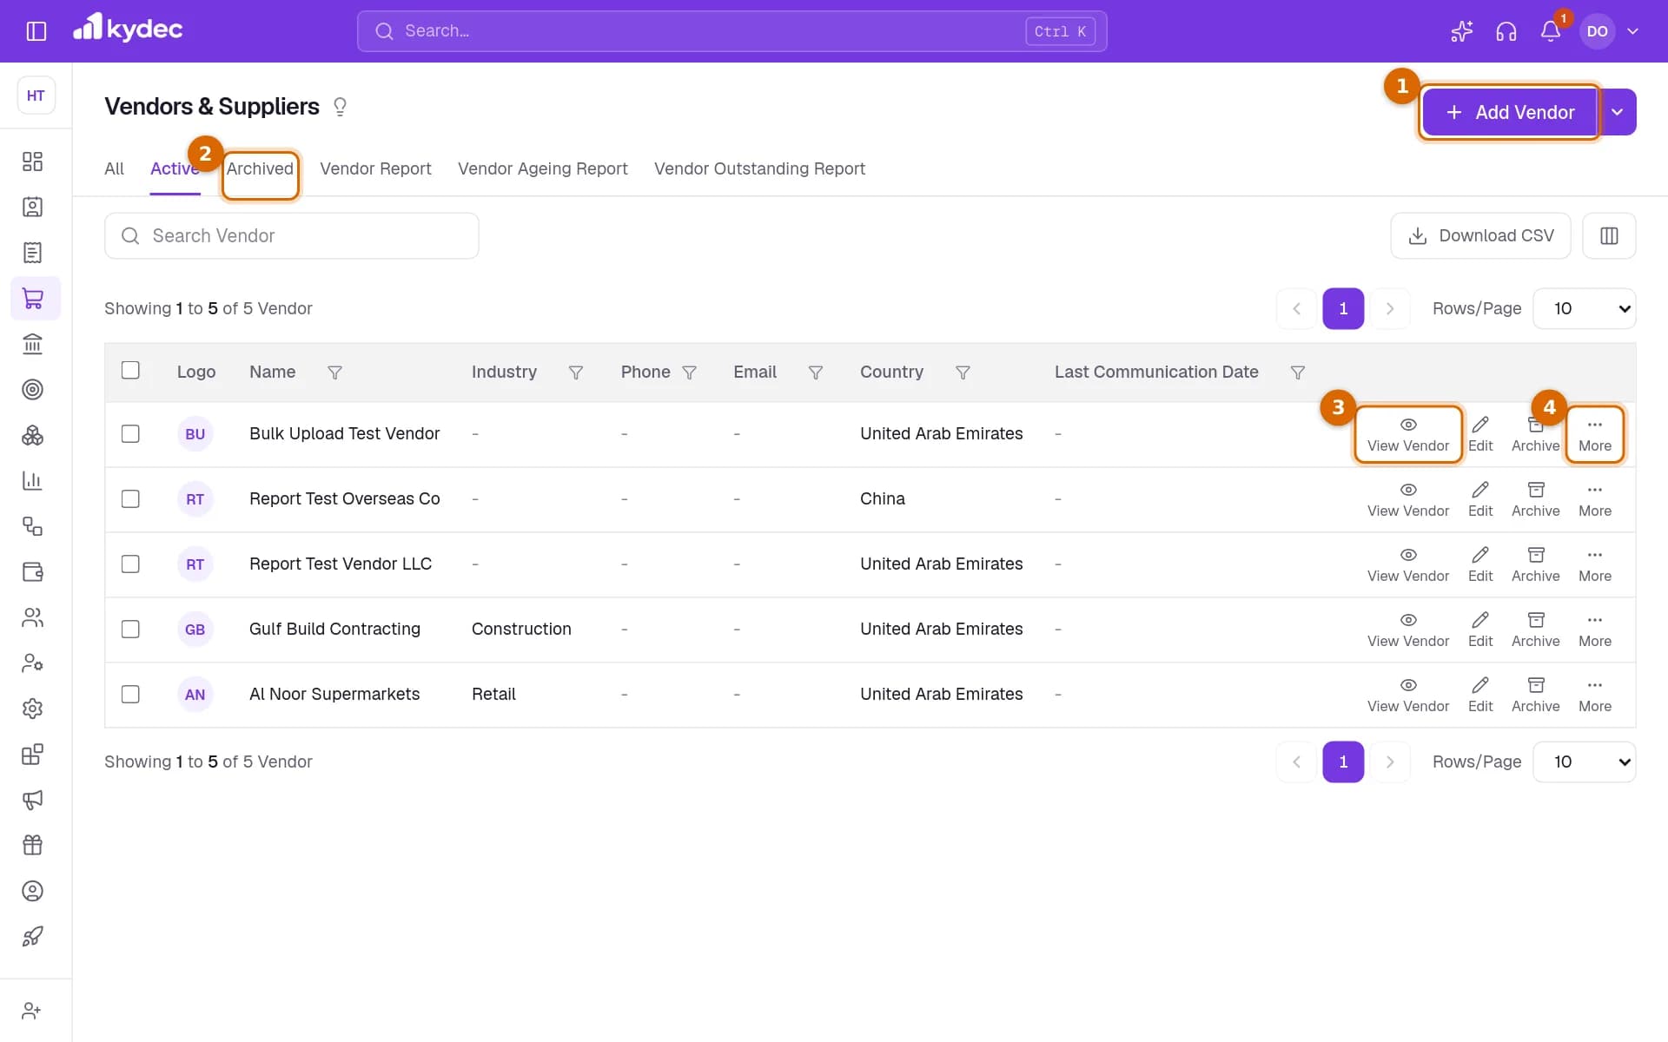Filter the Country column
This screenshot has height=1042, width=1668.
[963, 373]
